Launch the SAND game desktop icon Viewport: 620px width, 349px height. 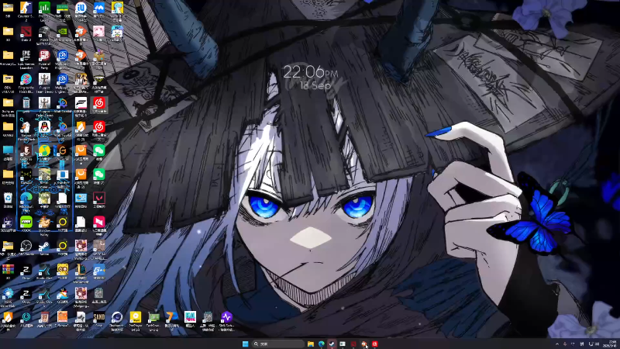coord(99,317)
